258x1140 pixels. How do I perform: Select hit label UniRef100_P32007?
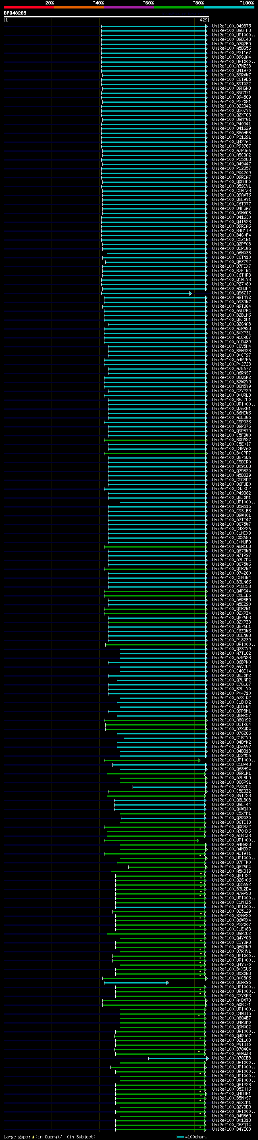coord(231,924)
